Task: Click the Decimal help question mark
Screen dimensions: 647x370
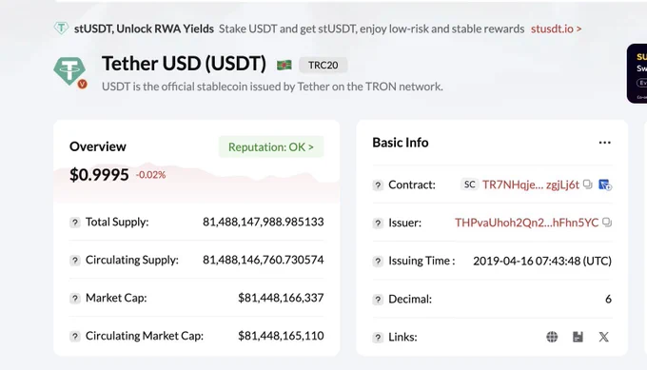Action: (378, 299)
